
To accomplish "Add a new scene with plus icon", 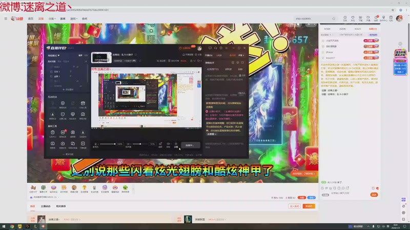I will point(86,61).
